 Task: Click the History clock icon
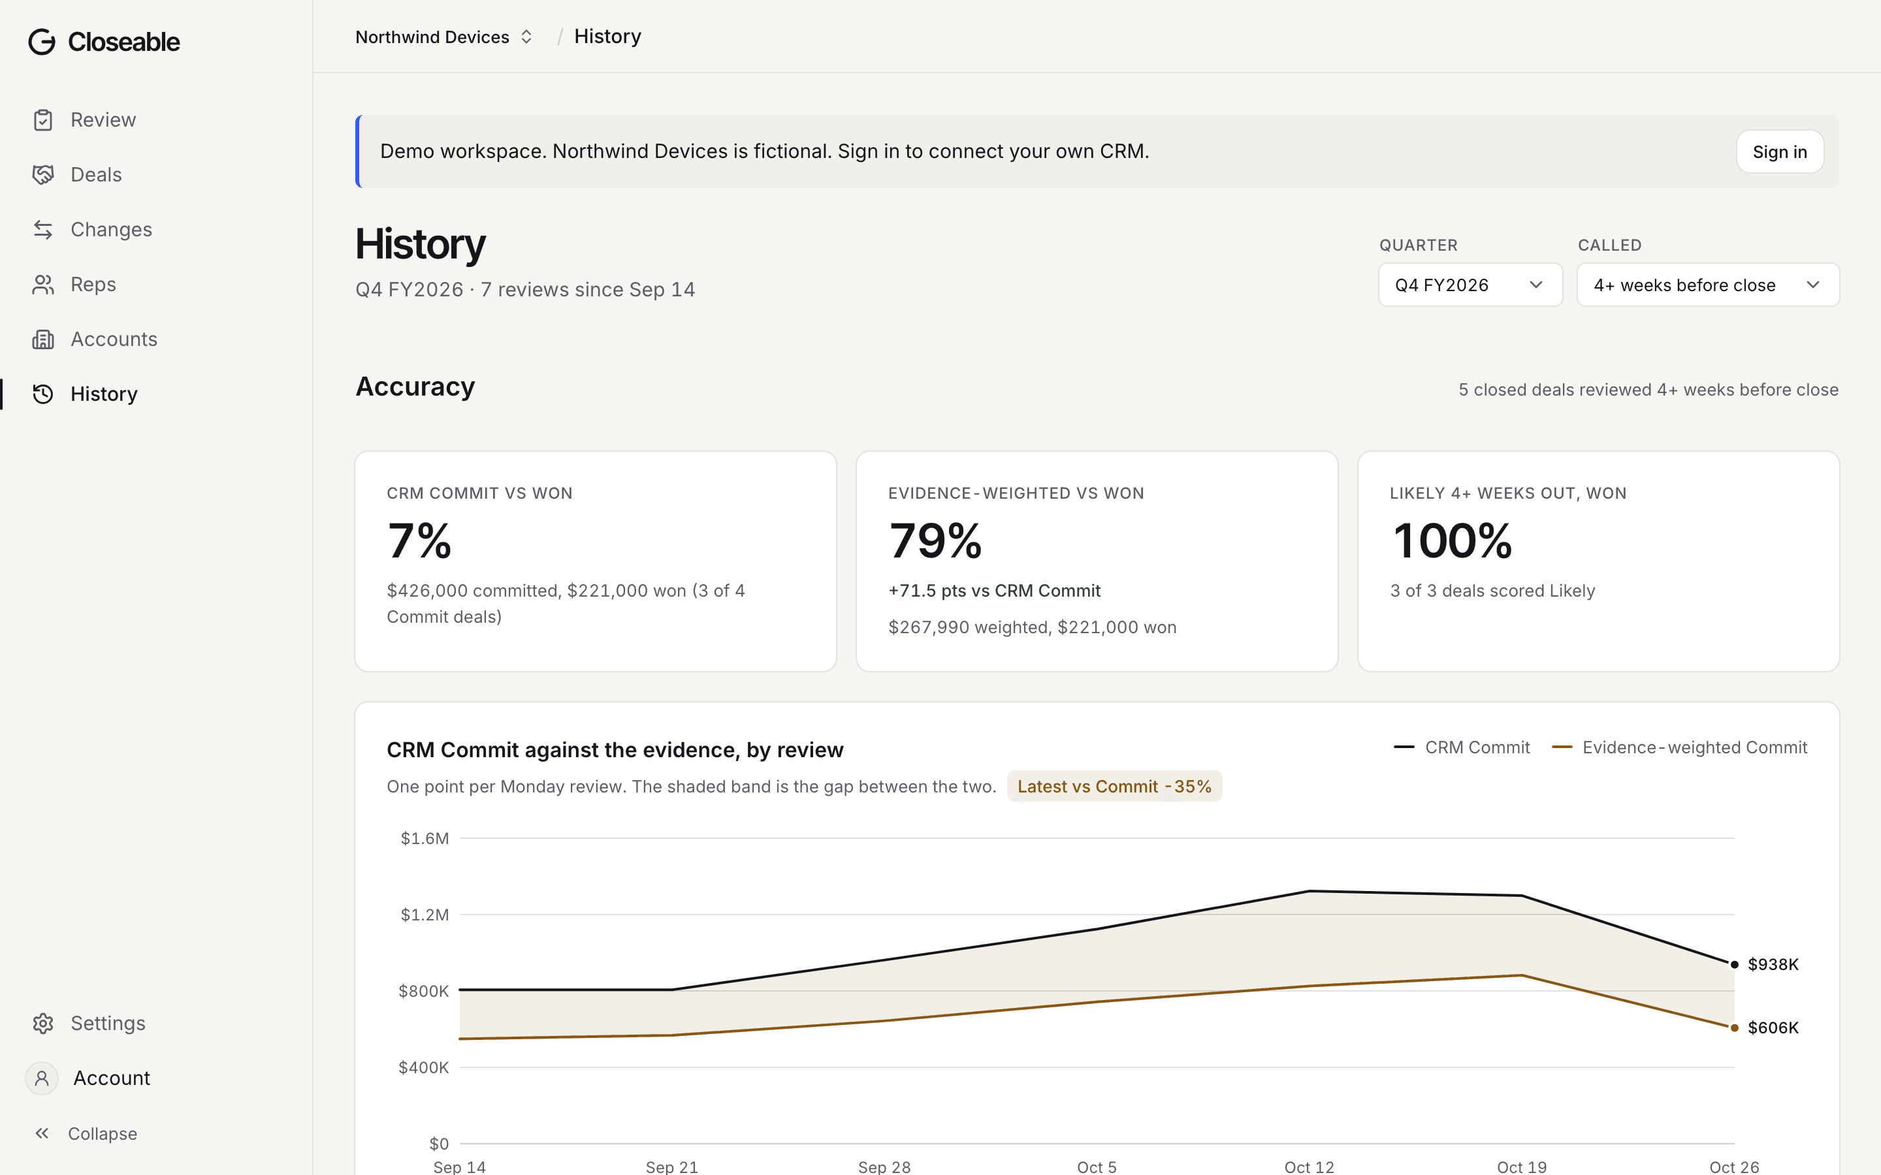pos(42,394)
